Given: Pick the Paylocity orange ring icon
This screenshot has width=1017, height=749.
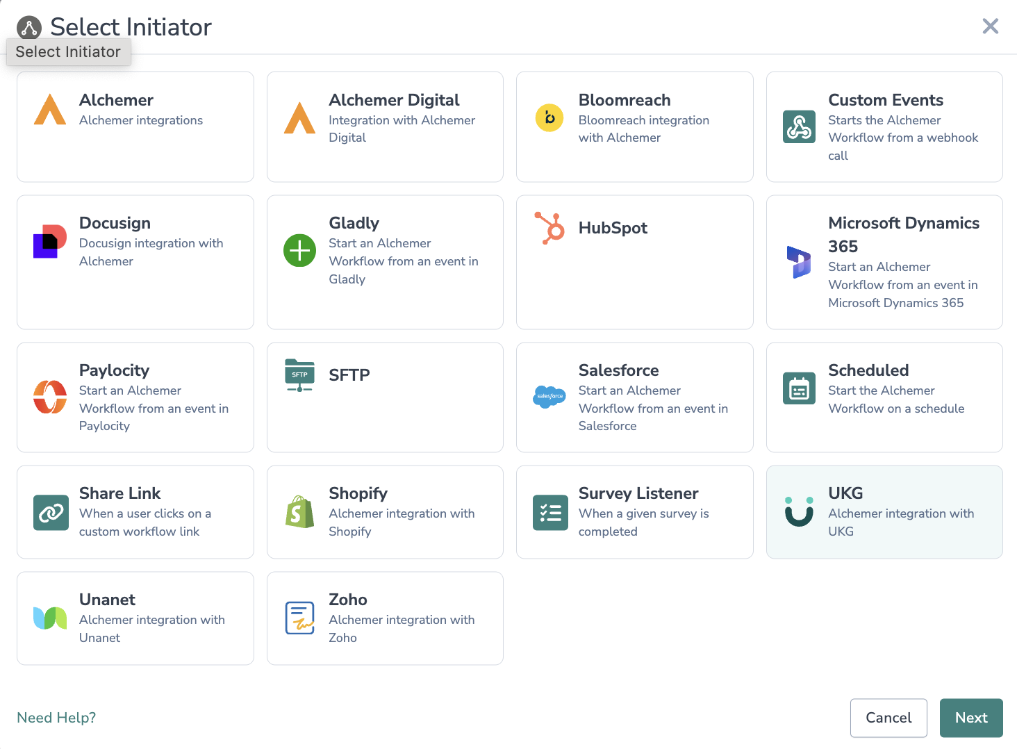Looking at the screenshot, I should pos(50,397).
